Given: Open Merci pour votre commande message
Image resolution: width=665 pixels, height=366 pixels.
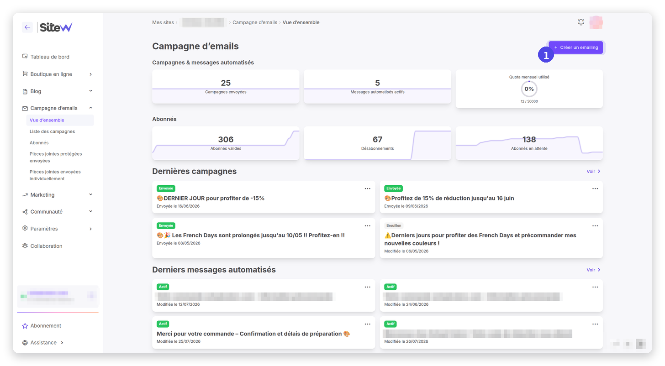Looking at the screenshot, I should click(x=253, y=334).
